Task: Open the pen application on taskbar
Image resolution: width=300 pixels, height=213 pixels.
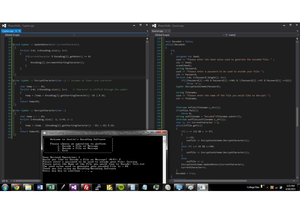Action: point(63,188)
